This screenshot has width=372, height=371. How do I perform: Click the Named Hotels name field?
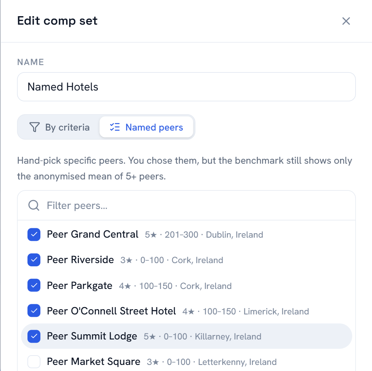pos(186,87)
